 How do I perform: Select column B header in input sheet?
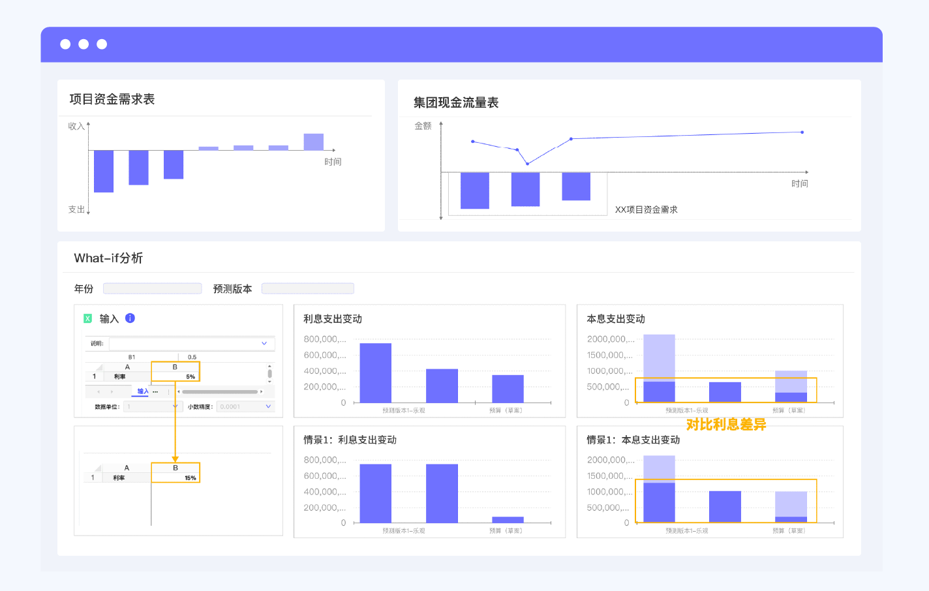point(175,367)
